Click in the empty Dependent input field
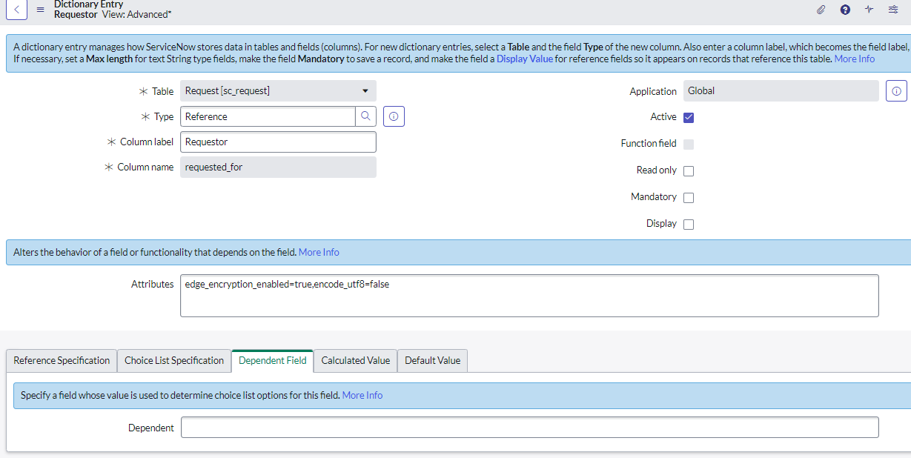 [529, 428]
